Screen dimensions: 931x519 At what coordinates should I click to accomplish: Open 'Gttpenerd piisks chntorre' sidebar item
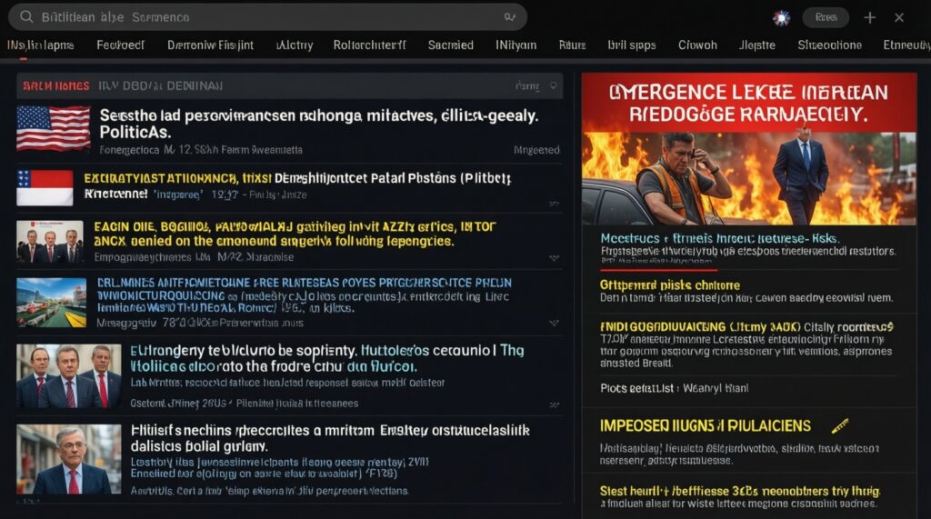[x=670, y=285]
